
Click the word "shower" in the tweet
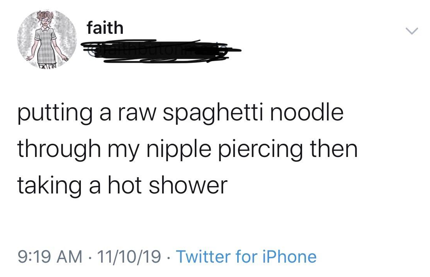coord(188,185)
